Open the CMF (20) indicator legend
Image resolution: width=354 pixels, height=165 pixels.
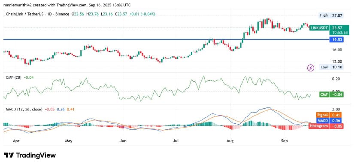[14, 77]
